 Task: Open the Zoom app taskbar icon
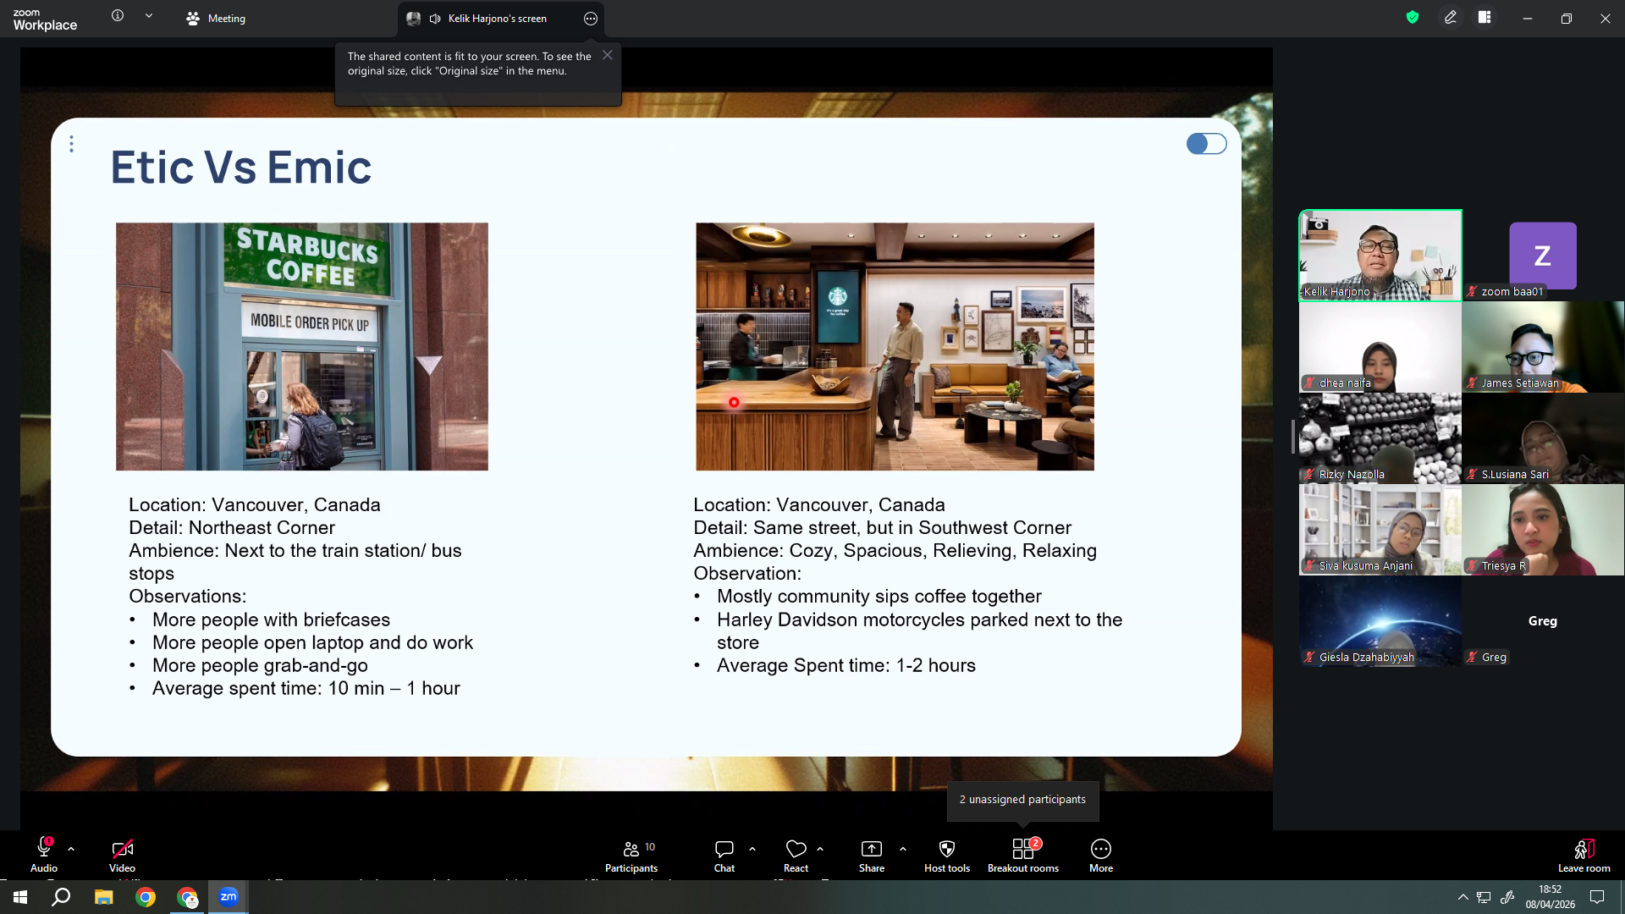229,897
